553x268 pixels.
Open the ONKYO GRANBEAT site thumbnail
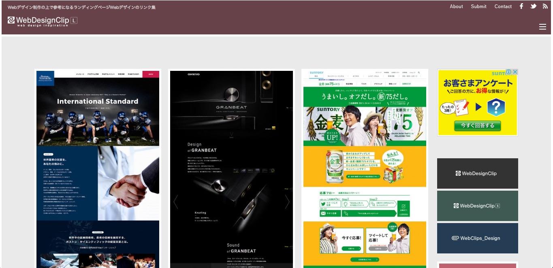coord(231,169)
